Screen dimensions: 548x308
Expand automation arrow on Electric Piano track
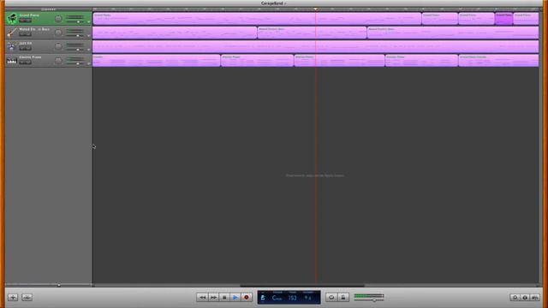[x=89, y=63]
